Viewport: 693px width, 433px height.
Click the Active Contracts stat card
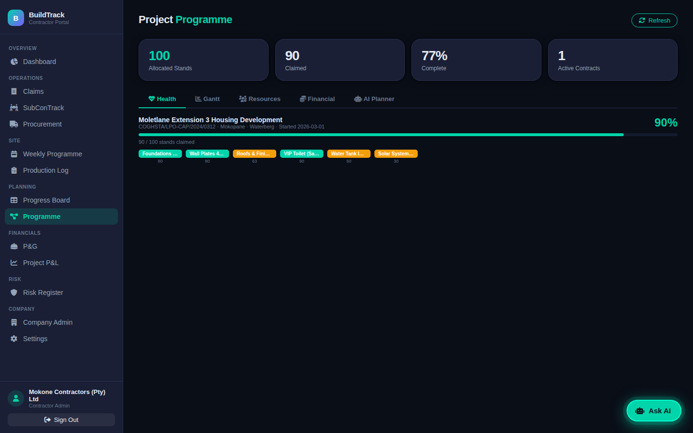(613, 60)
